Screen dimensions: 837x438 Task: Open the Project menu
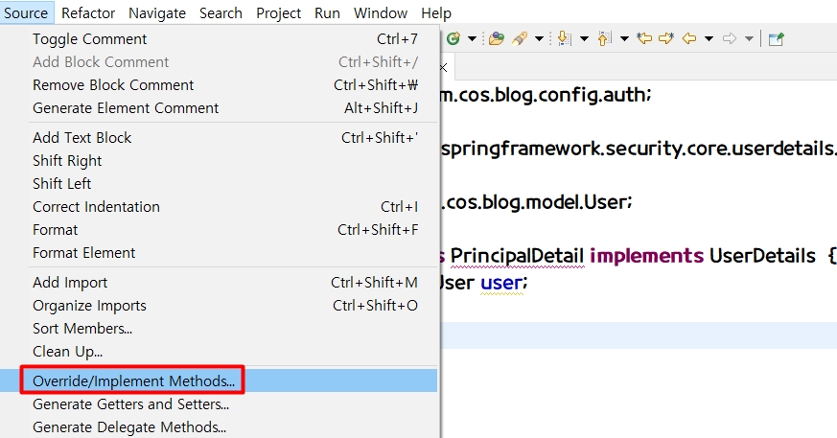279,12
